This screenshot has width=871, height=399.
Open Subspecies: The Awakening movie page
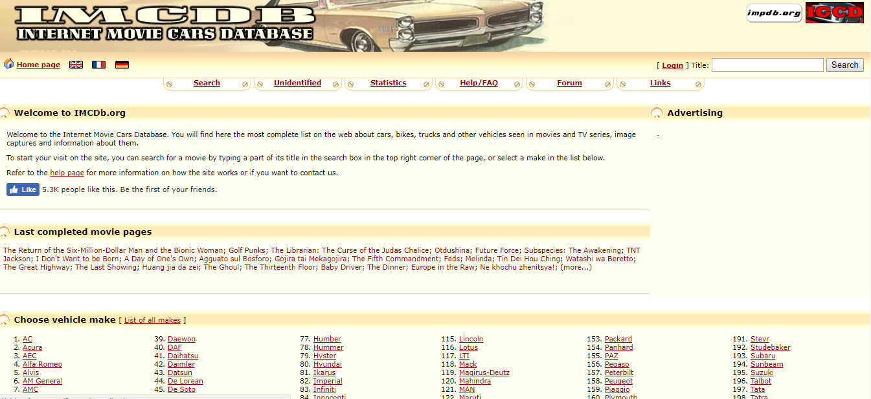572,250
